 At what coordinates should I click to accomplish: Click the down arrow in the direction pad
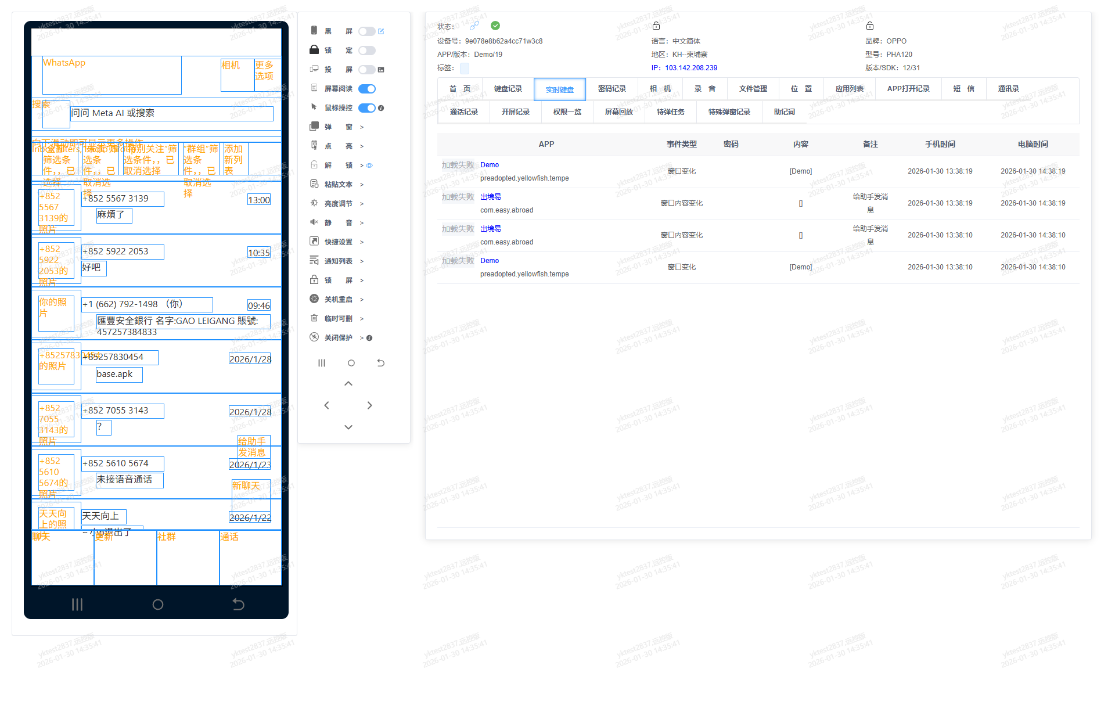348,427
